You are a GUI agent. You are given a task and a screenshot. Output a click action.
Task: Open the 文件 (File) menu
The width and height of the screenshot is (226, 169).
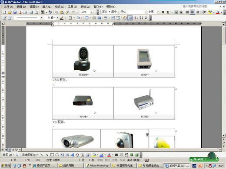(8, 6)
